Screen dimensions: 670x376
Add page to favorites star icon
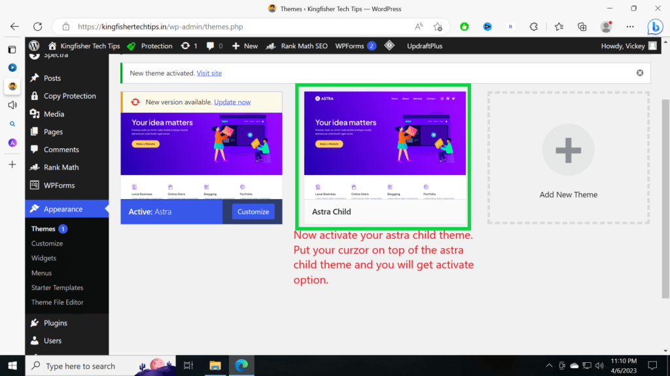point(438,26)
